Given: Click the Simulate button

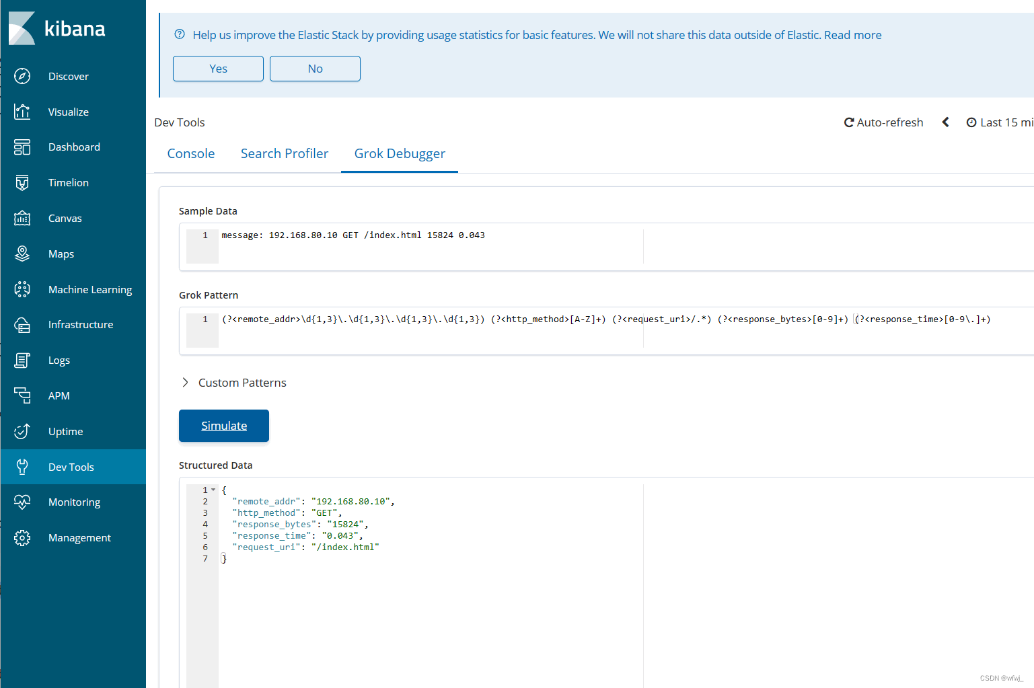Looking at the screenshot, I should (x=224, y=426).
